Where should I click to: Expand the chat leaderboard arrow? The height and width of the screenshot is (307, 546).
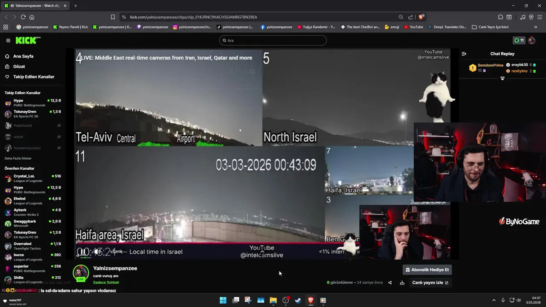pos(502,78)
